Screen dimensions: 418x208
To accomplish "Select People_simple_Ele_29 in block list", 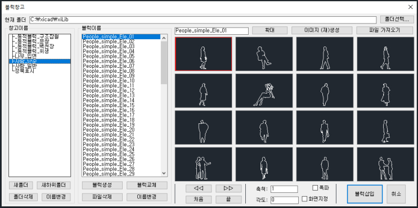I will click(122, 174).
